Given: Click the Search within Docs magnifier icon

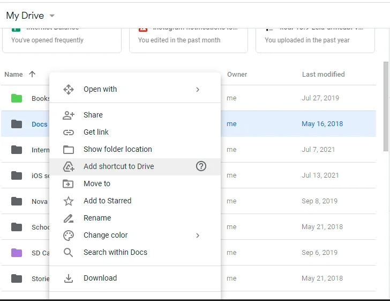Looking at the screenshot, I should coord(68,253).
